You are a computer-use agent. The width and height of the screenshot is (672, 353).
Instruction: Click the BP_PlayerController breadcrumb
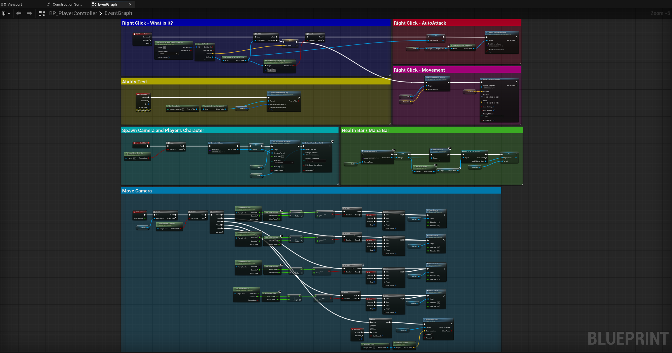tap(73, 13)
